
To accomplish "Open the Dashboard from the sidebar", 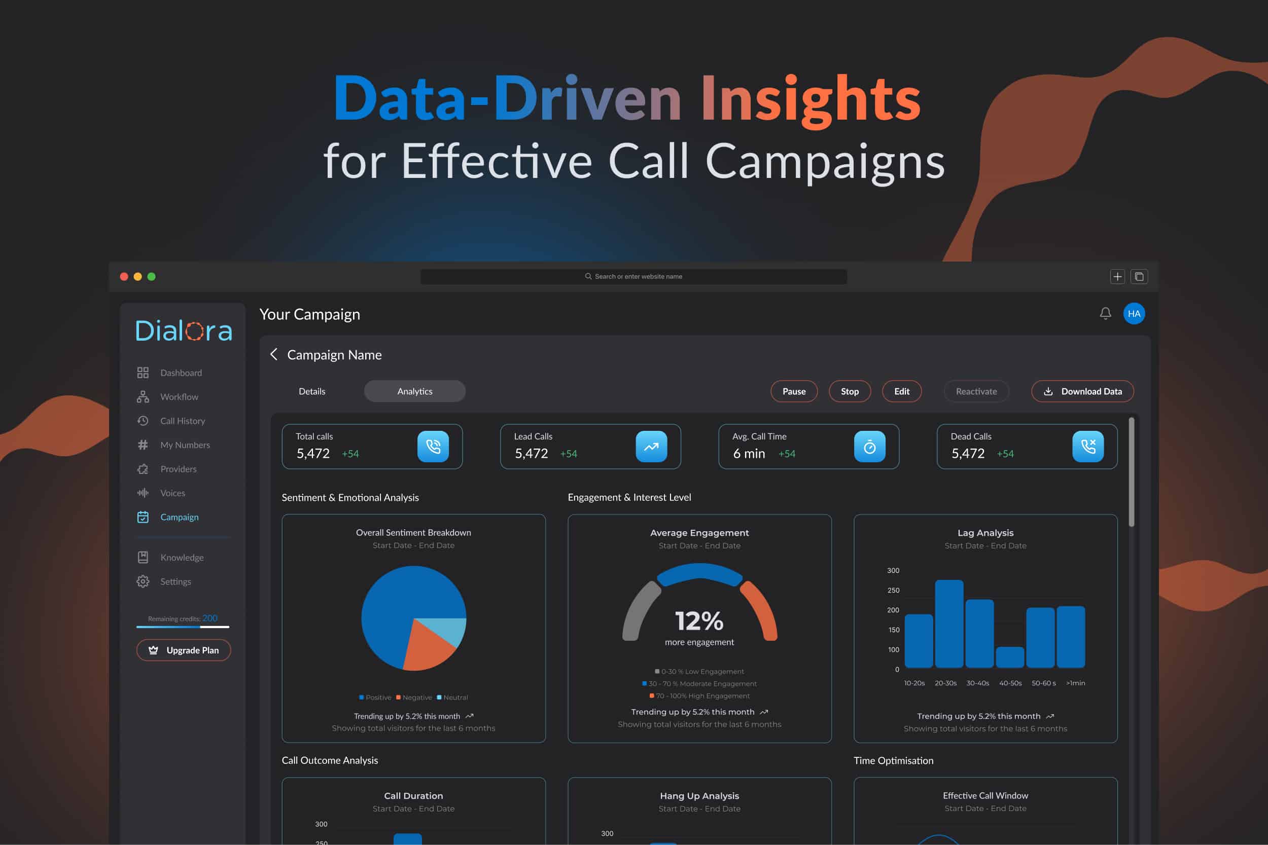I will pos(181,373).
